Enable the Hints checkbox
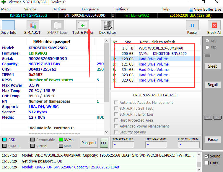Screen dimensions: 223x172 207,163
